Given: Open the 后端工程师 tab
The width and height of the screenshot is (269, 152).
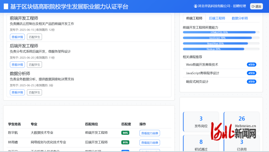Looking at the screenshot, I should (217, 18).
